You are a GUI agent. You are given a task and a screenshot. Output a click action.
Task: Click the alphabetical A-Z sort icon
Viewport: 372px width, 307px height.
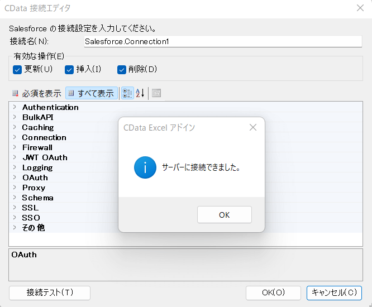coord(140,93)
